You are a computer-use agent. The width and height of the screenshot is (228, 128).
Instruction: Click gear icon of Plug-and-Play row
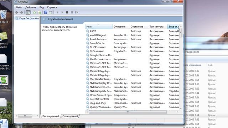point(88,103)
